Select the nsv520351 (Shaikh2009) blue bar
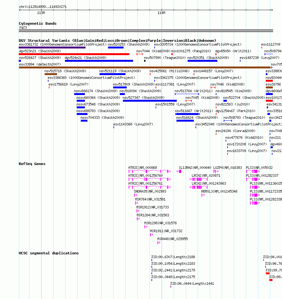The width and height of the screenshot is (282, 299). click(202, 61)
